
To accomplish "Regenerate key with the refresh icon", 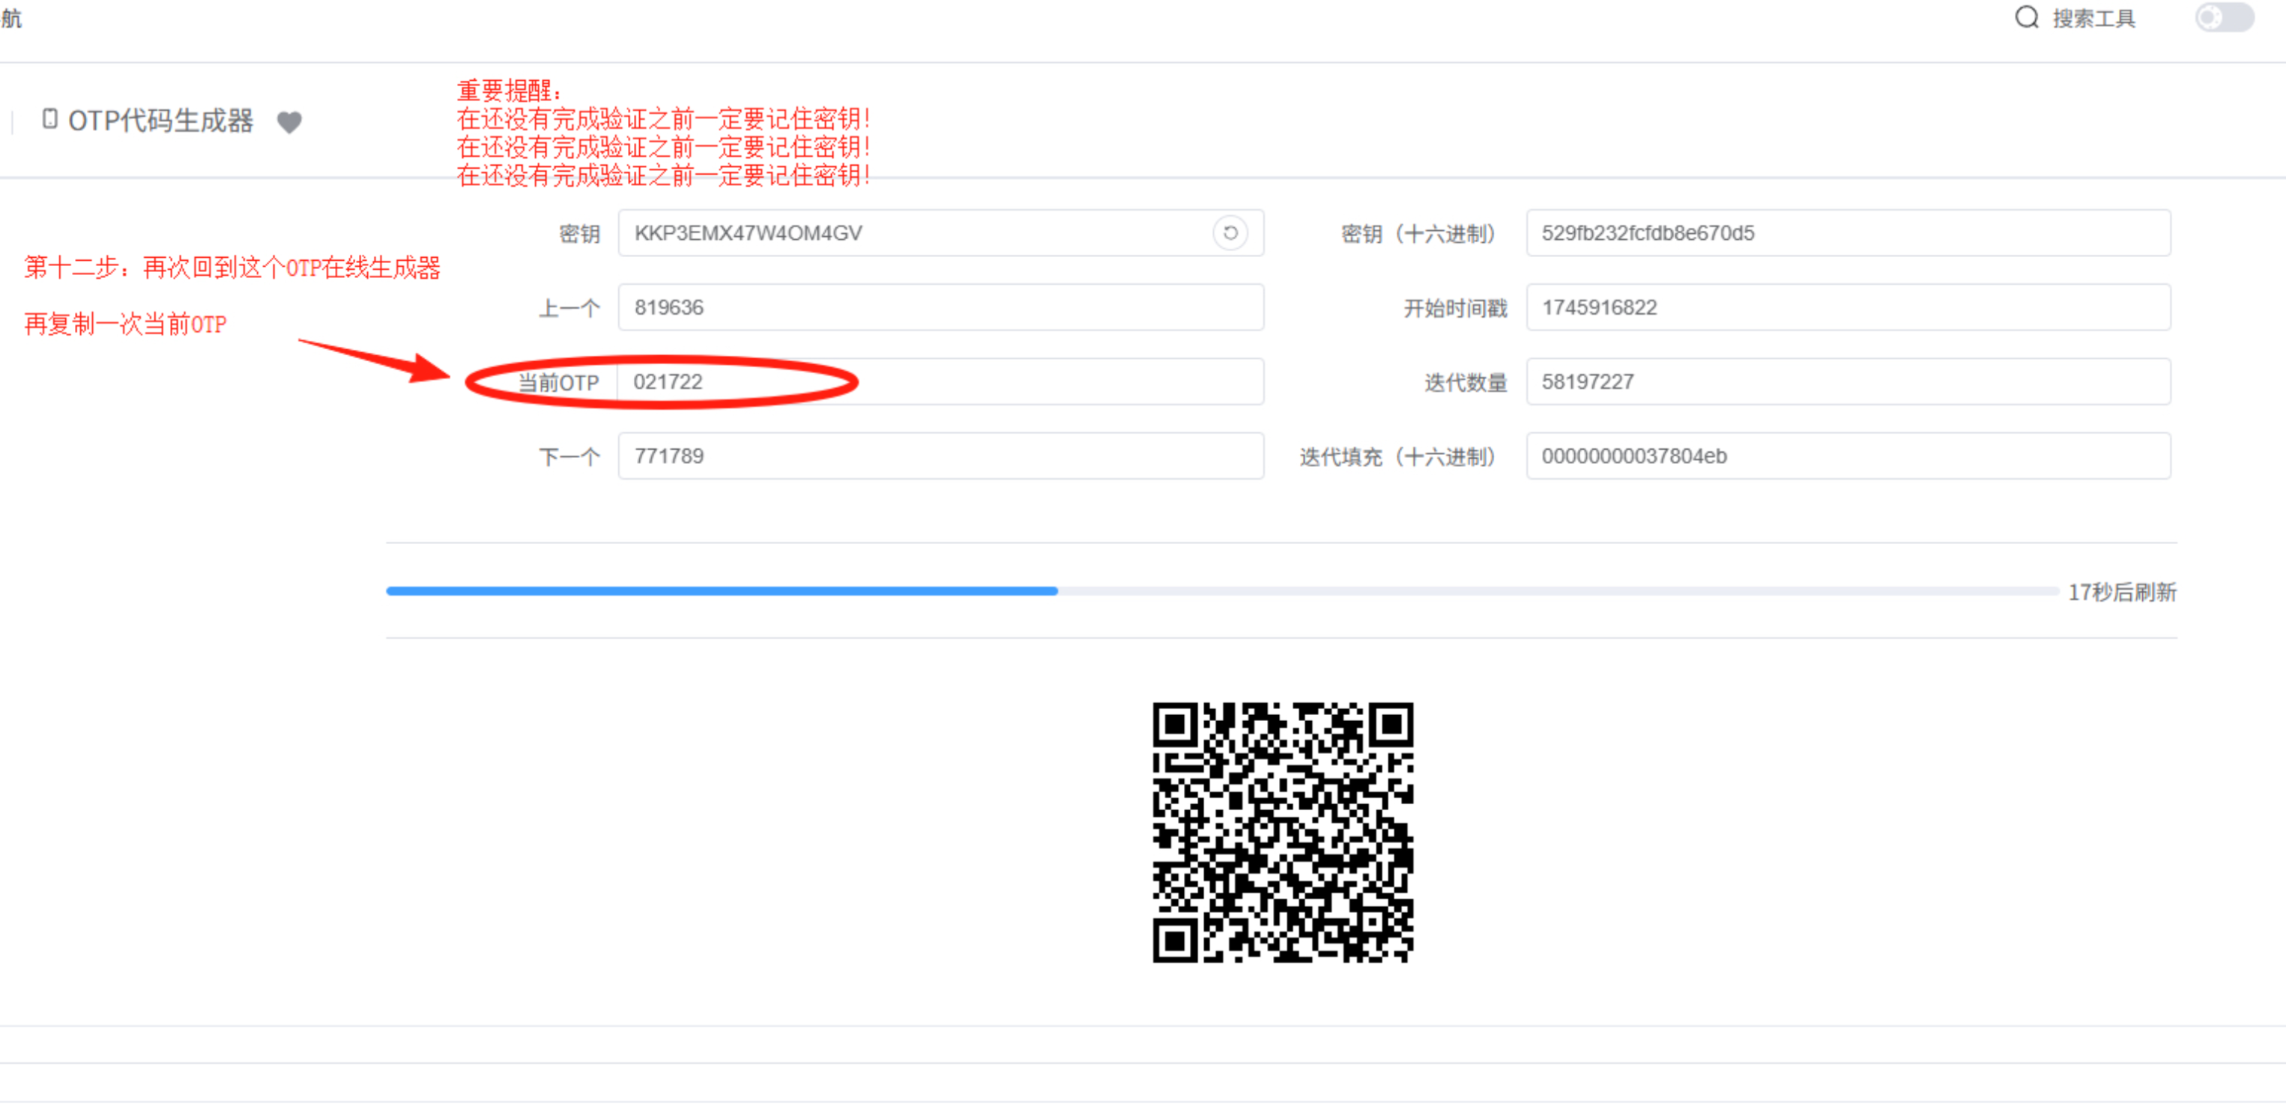I will (x=1230, y=233).
